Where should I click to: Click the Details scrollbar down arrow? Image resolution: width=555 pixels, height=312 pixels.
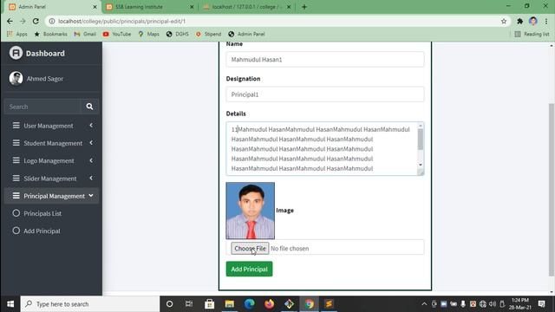420,165
